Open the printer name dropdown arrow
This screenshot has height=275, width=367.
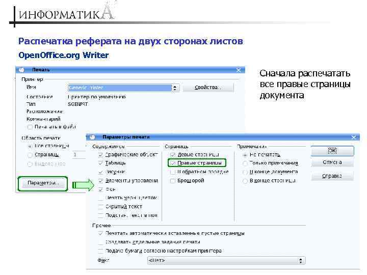175,88
